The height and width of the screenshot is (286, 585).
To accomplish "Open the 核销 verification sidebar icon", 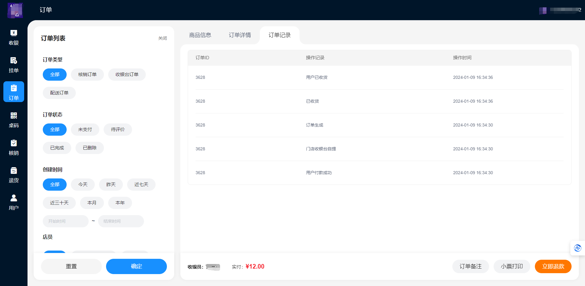I will tap(14, 147).
